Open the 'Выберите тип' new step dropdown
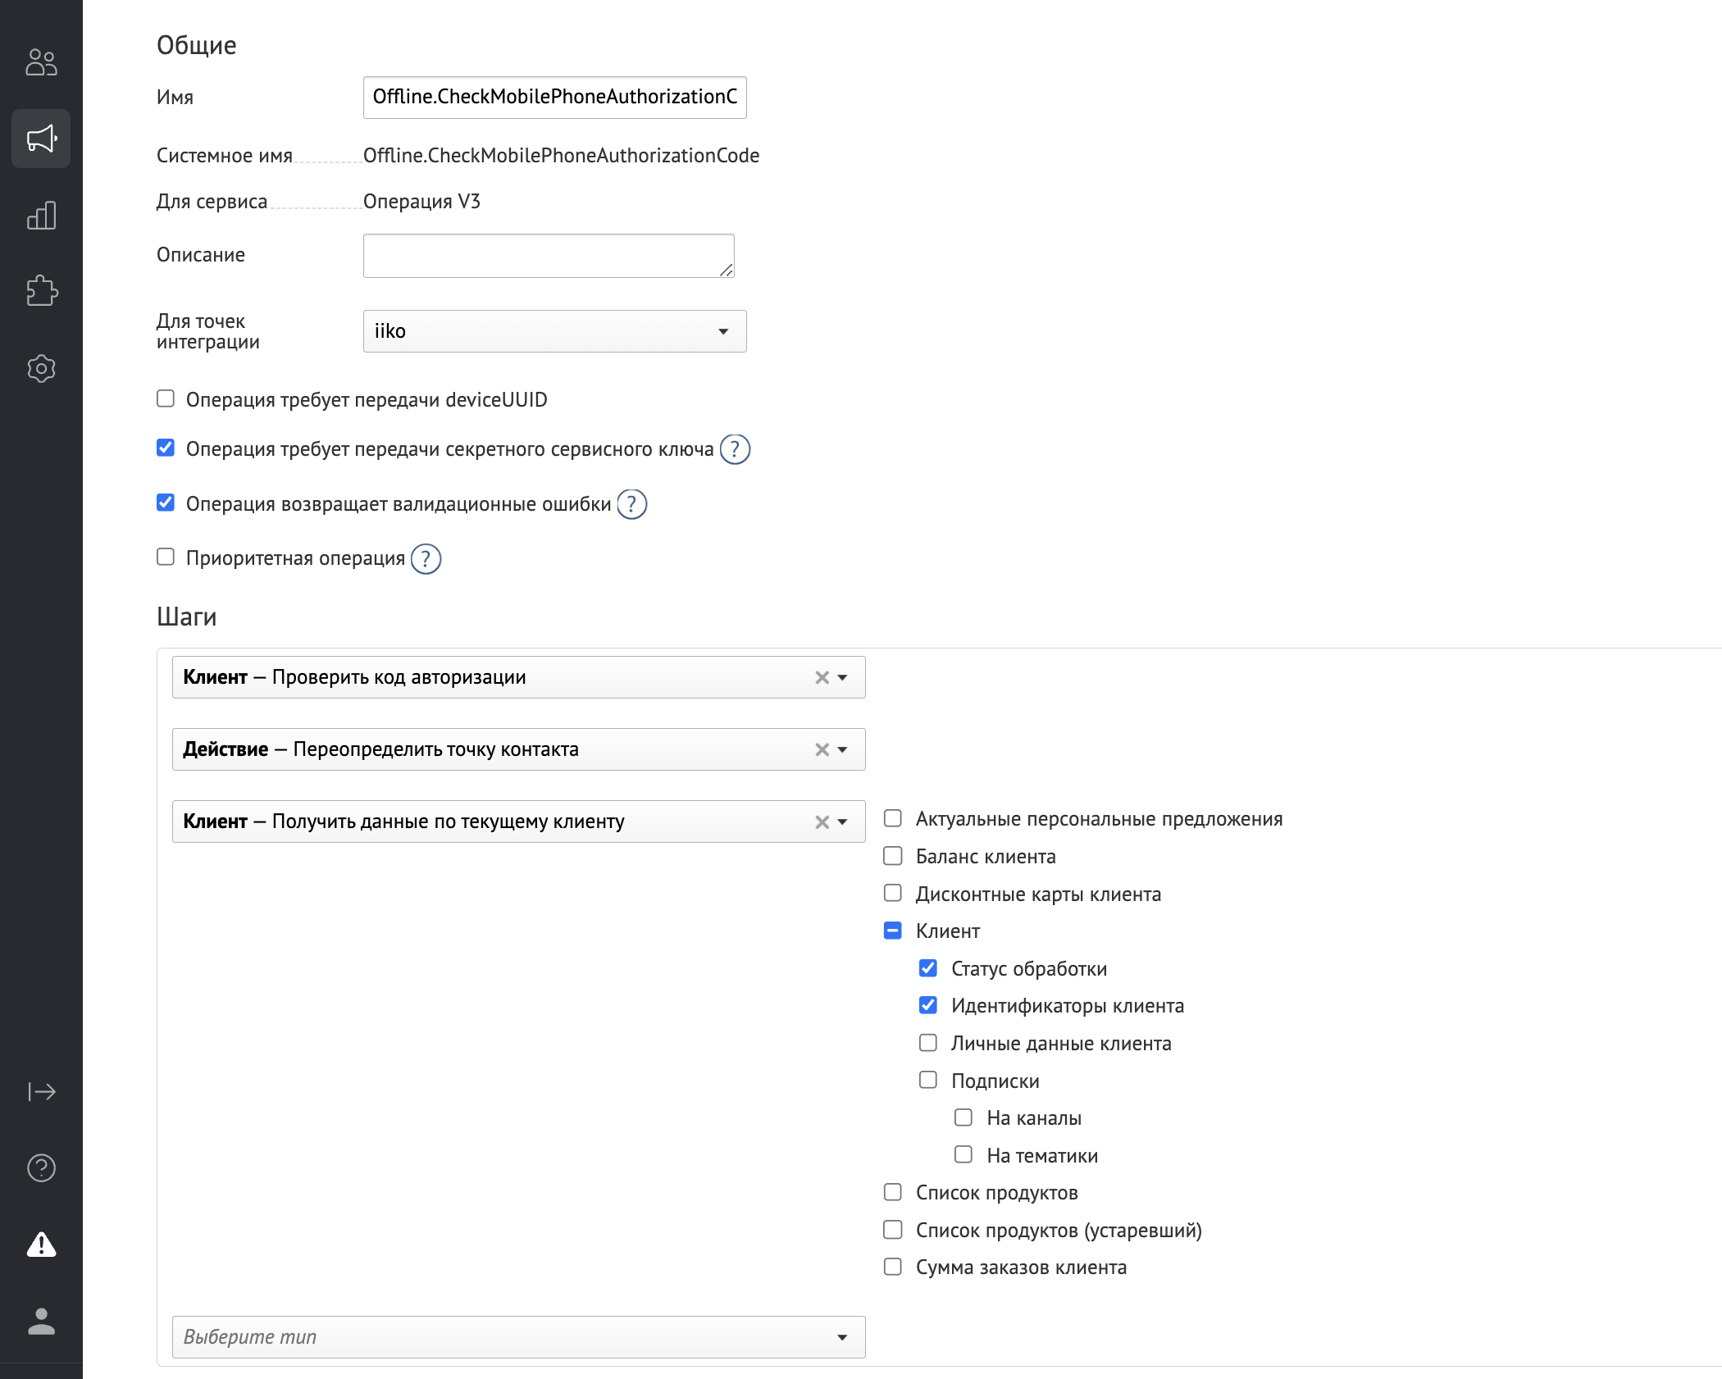The height and width of the screenshot is (1379, 1722). (x=518, y=1337)
